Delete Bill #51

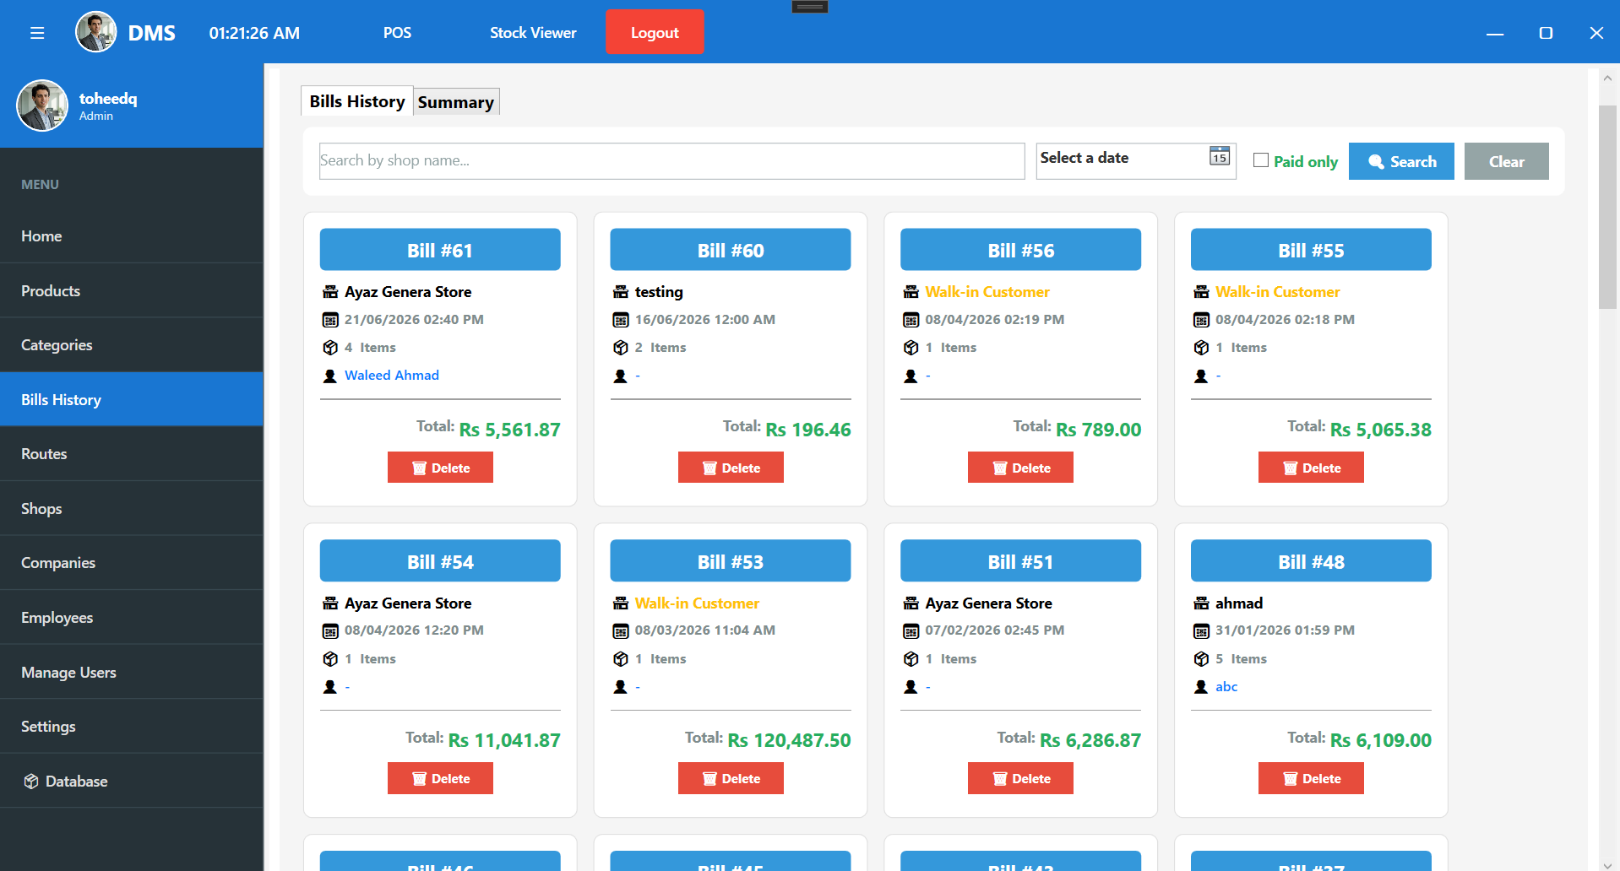click(1020, 778)
